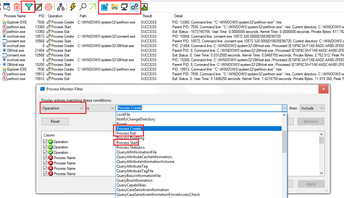Toggle Show Network Activity icon

(124, 7)
